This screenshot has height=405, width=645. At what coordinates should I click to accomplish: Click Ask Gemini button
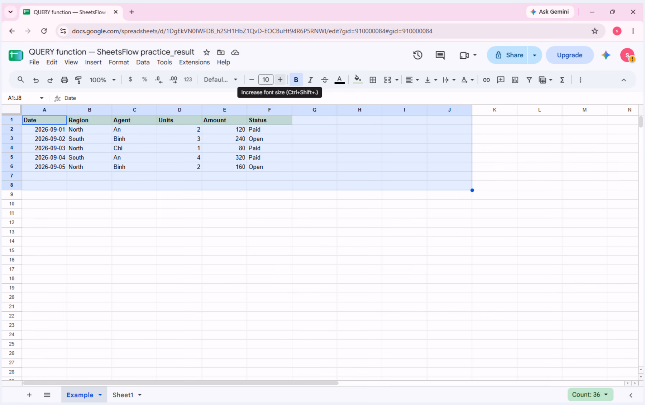(550, 12)
